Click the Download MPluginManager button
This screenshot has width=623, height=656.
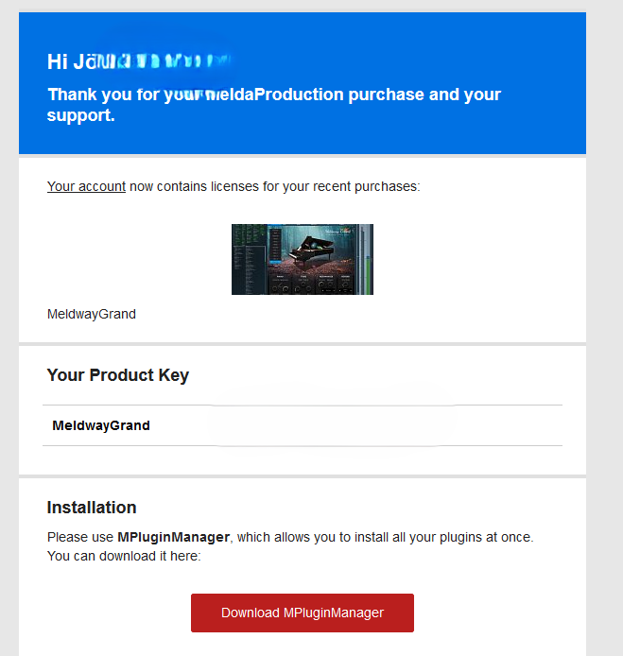(303, 613)
